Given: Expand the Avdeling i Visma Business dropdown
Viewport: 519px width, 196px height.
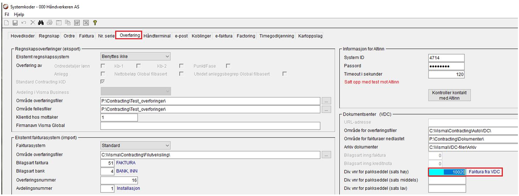Looking at the screenshot, I should (x=167, y=91).
